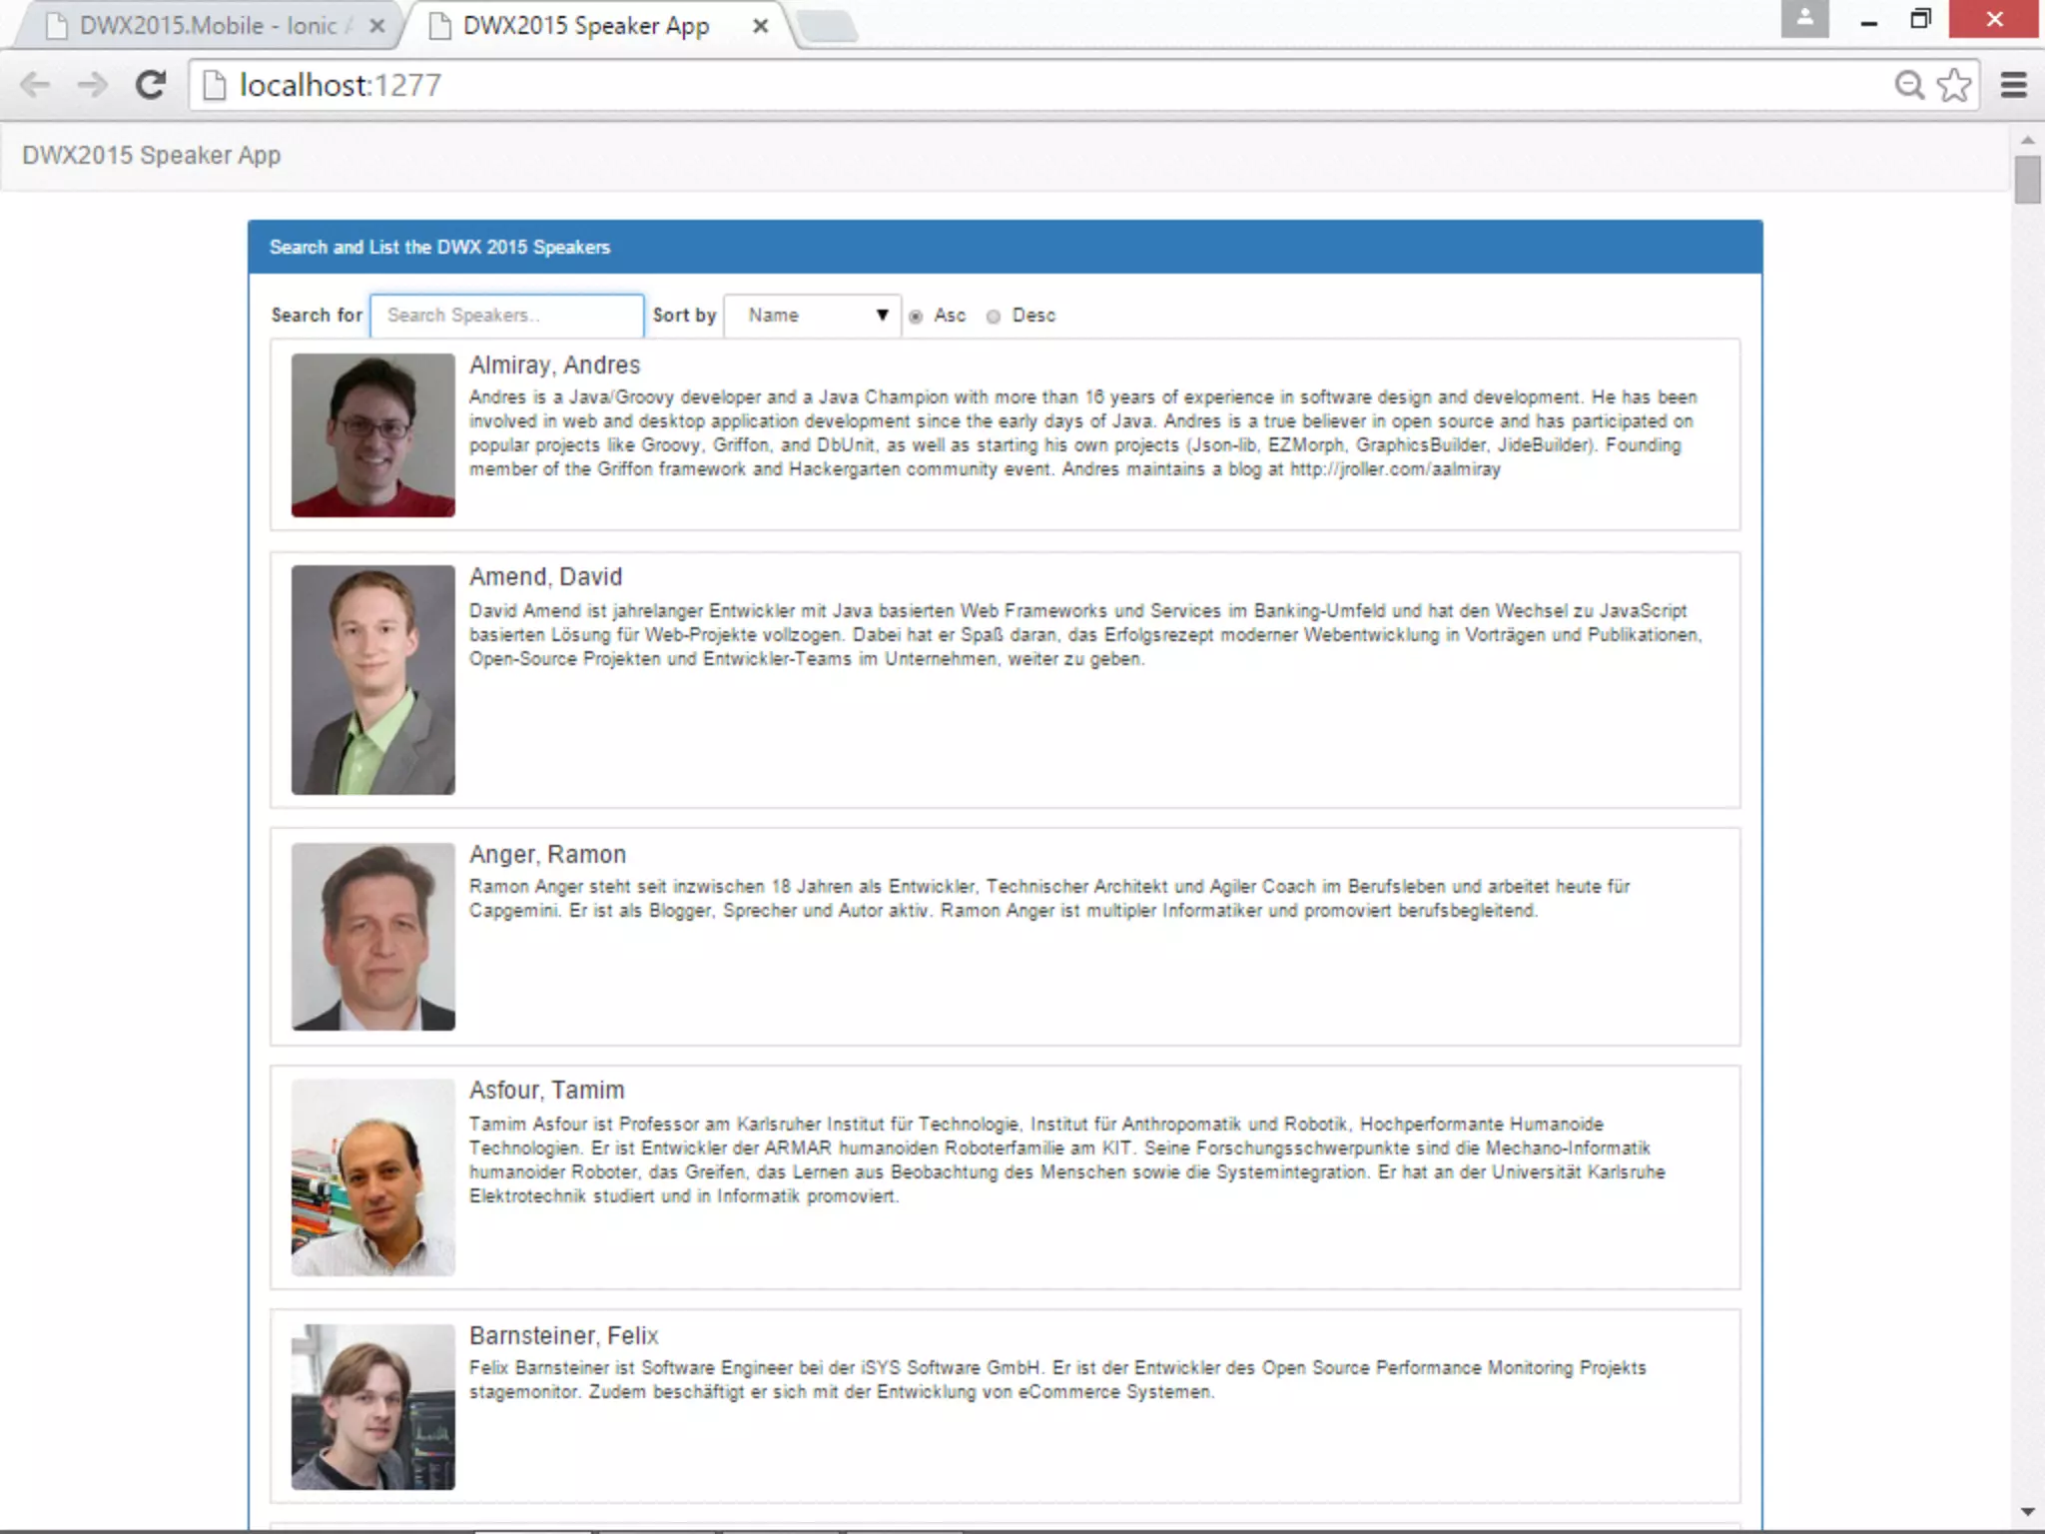Select the DWX2015 Speaker App tab
The image size is (2045, 1534).
tap(587, 26)
